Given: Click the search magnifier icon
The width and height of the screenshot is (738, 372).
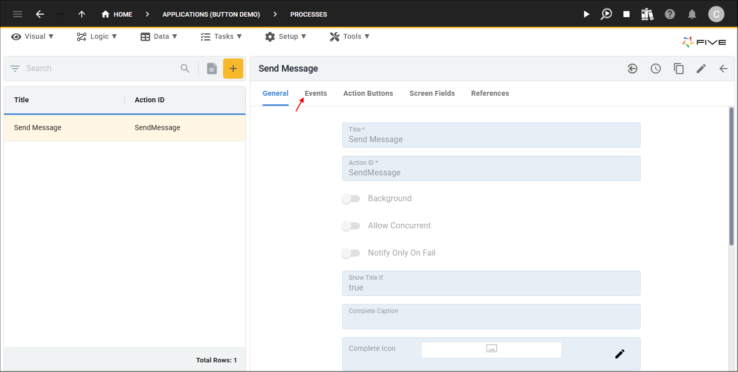Looking at the screenshot, I should 185,68.
